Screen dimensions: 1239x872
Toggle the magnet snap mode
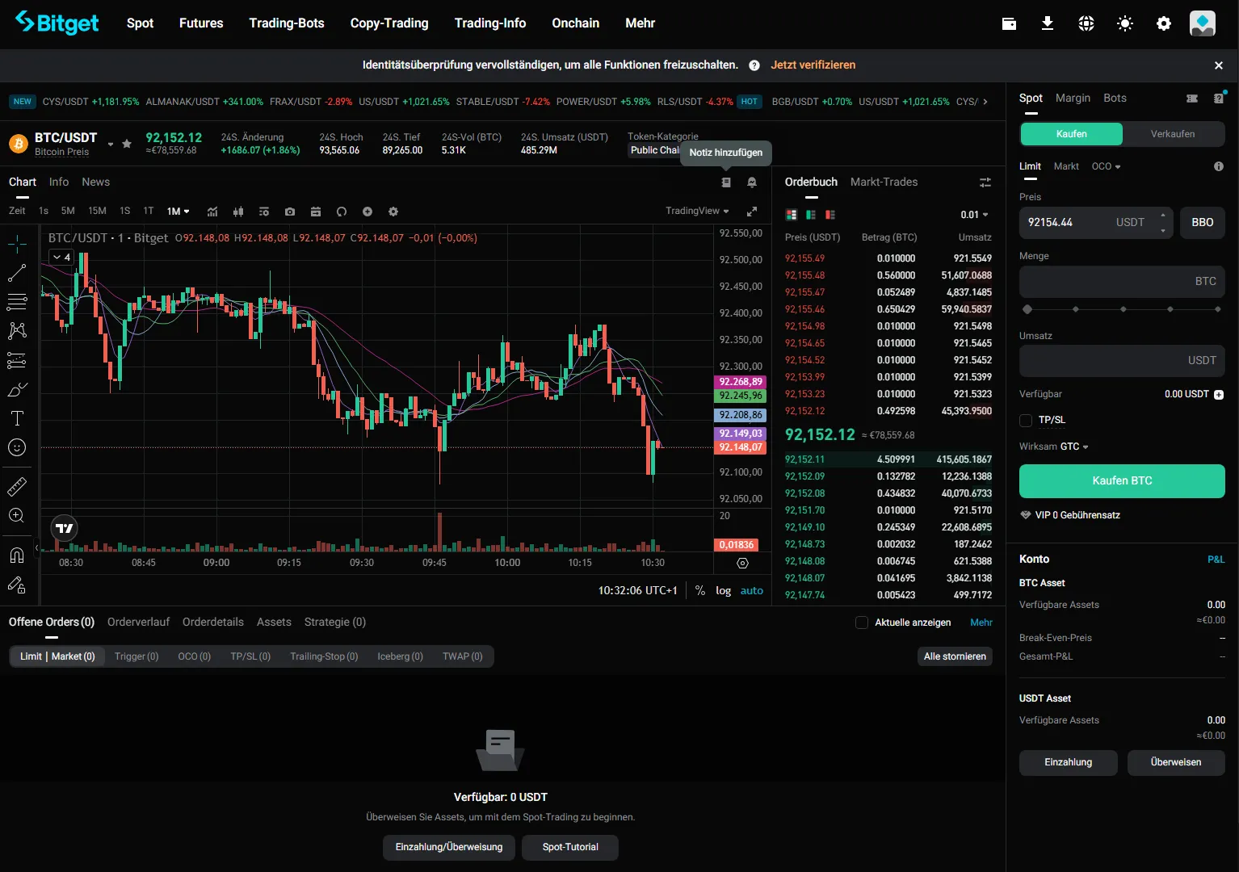click(17, 555)
